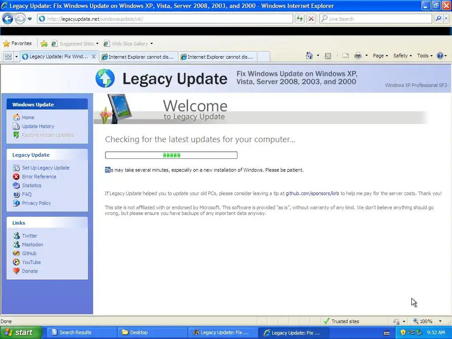
Task: Switch to Search Results taskbar window
Action: (x=81, y=332)
